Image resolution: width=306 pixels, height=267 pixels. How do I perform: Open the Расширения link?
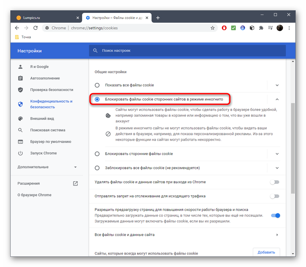pos(29,183)
